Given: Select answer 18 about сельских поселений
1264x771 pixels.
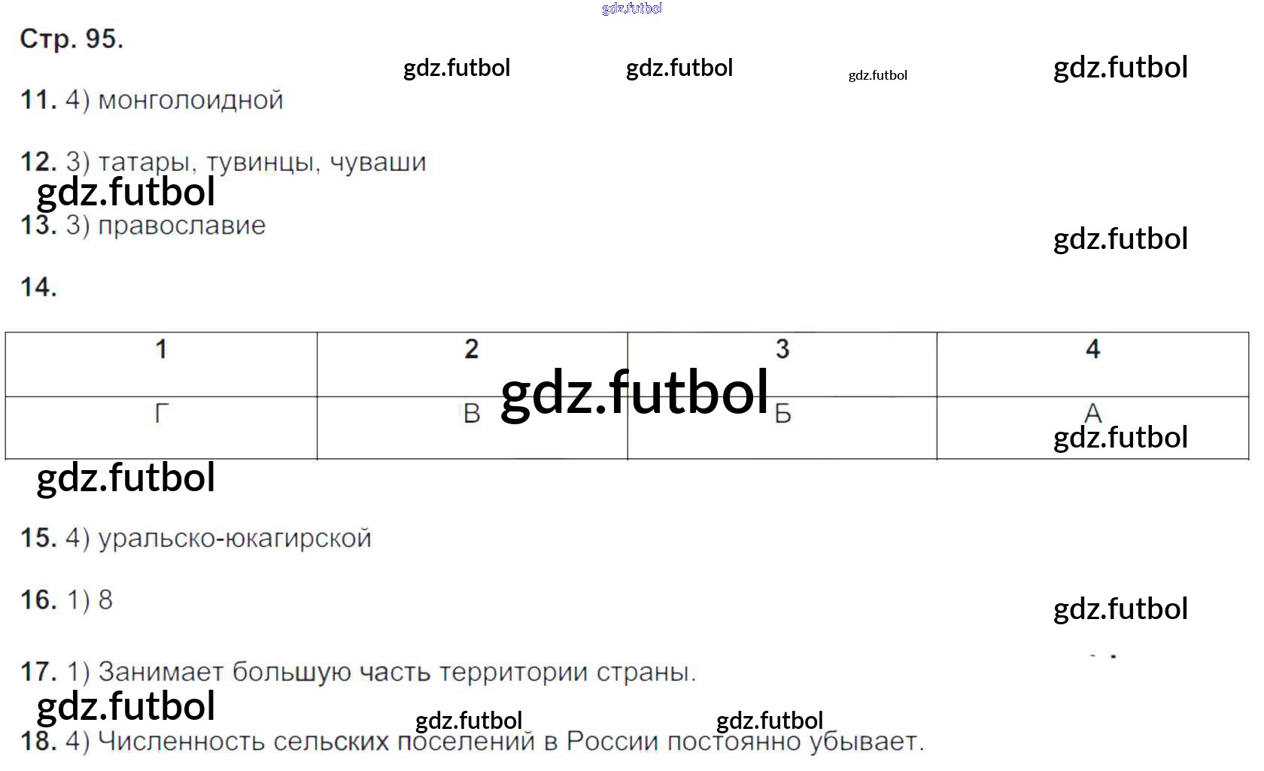Looking at the screenshot, I should click(x=510, y=742).
